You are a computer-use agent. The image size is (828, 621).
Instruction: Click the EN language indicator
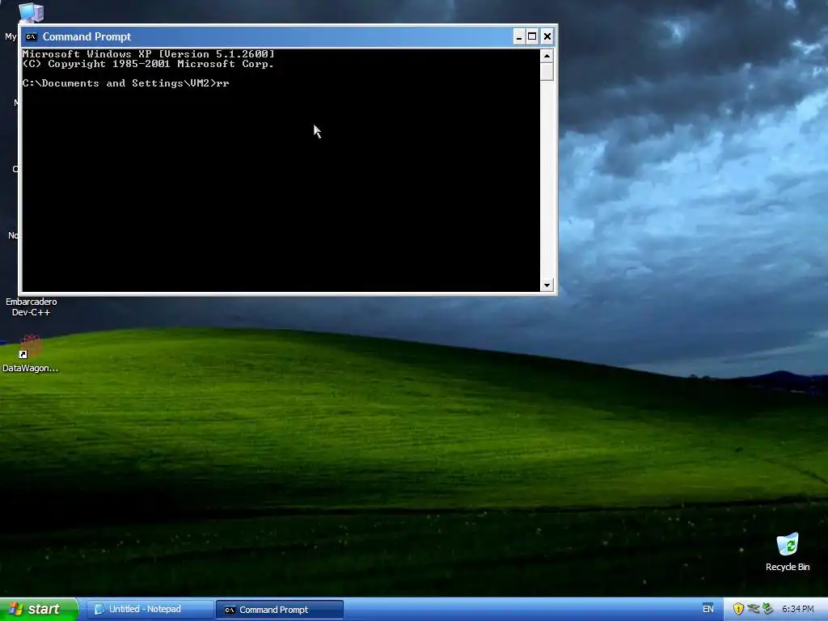click(708, 609)
